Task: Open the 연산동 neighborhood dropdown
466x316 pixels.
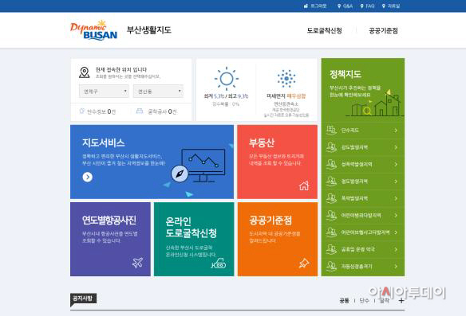Action: pos(158,92)
